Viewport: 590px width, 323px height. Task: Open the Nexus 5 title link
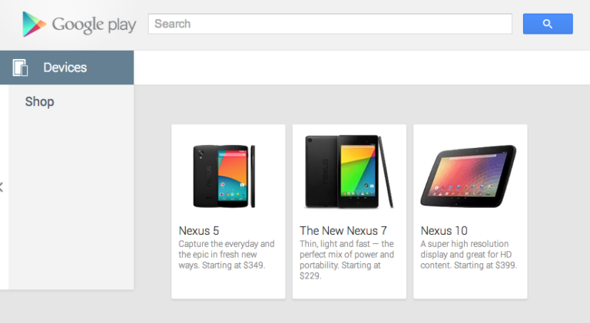[199, 230]
